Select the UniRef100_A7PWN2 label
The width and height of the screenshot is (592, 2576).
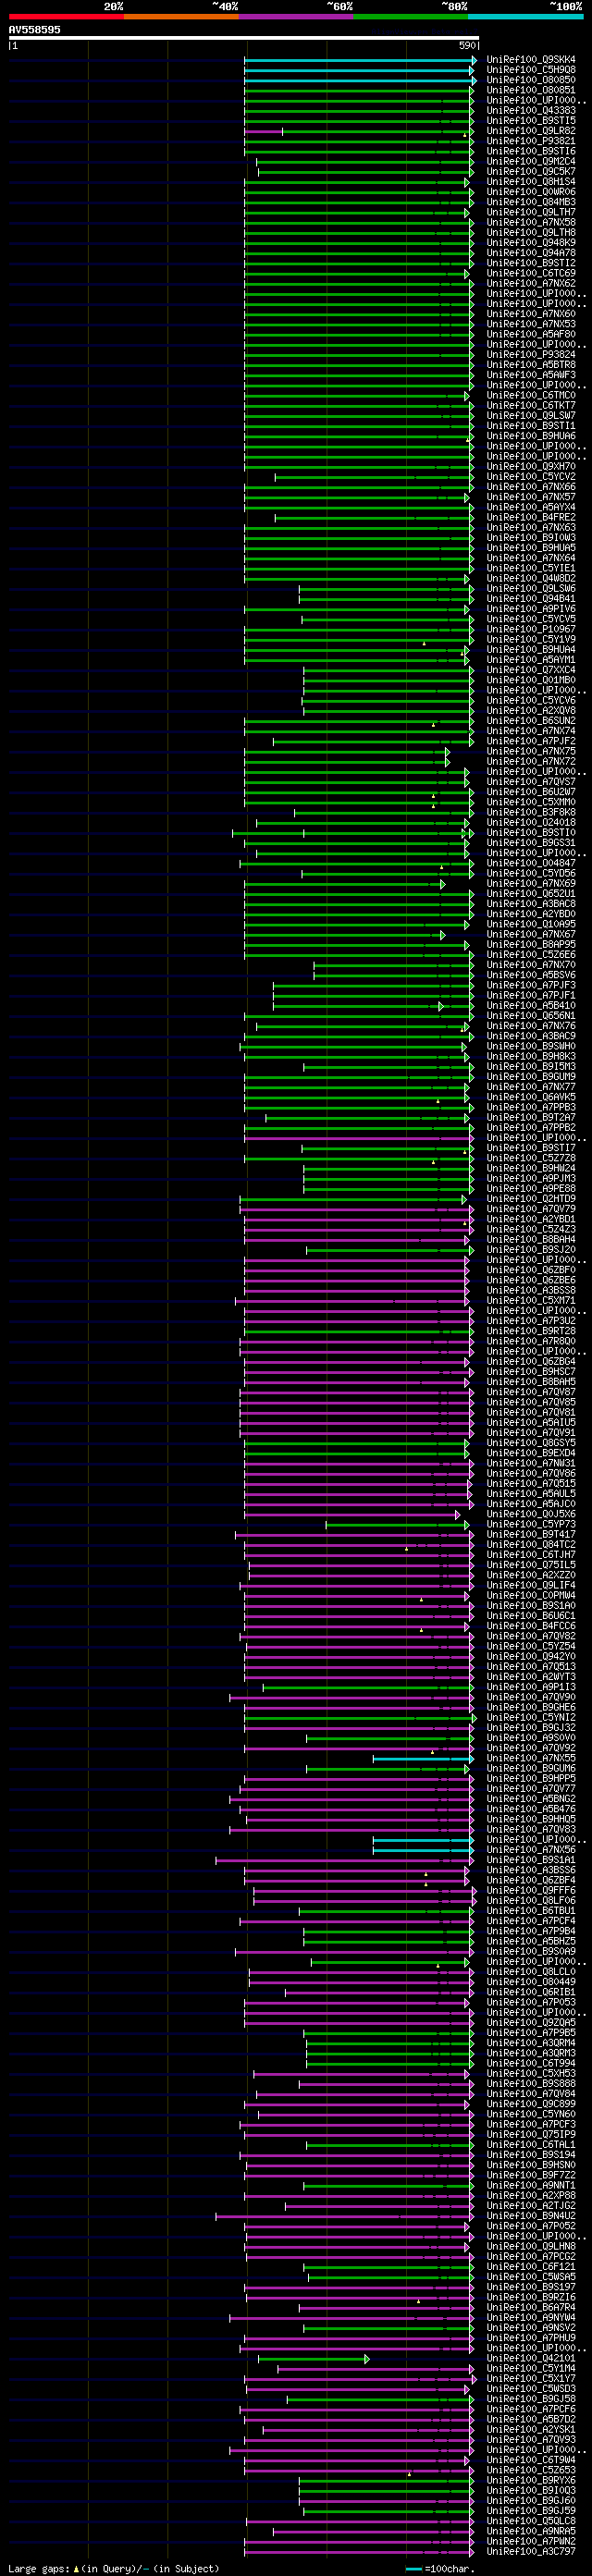531,2543
